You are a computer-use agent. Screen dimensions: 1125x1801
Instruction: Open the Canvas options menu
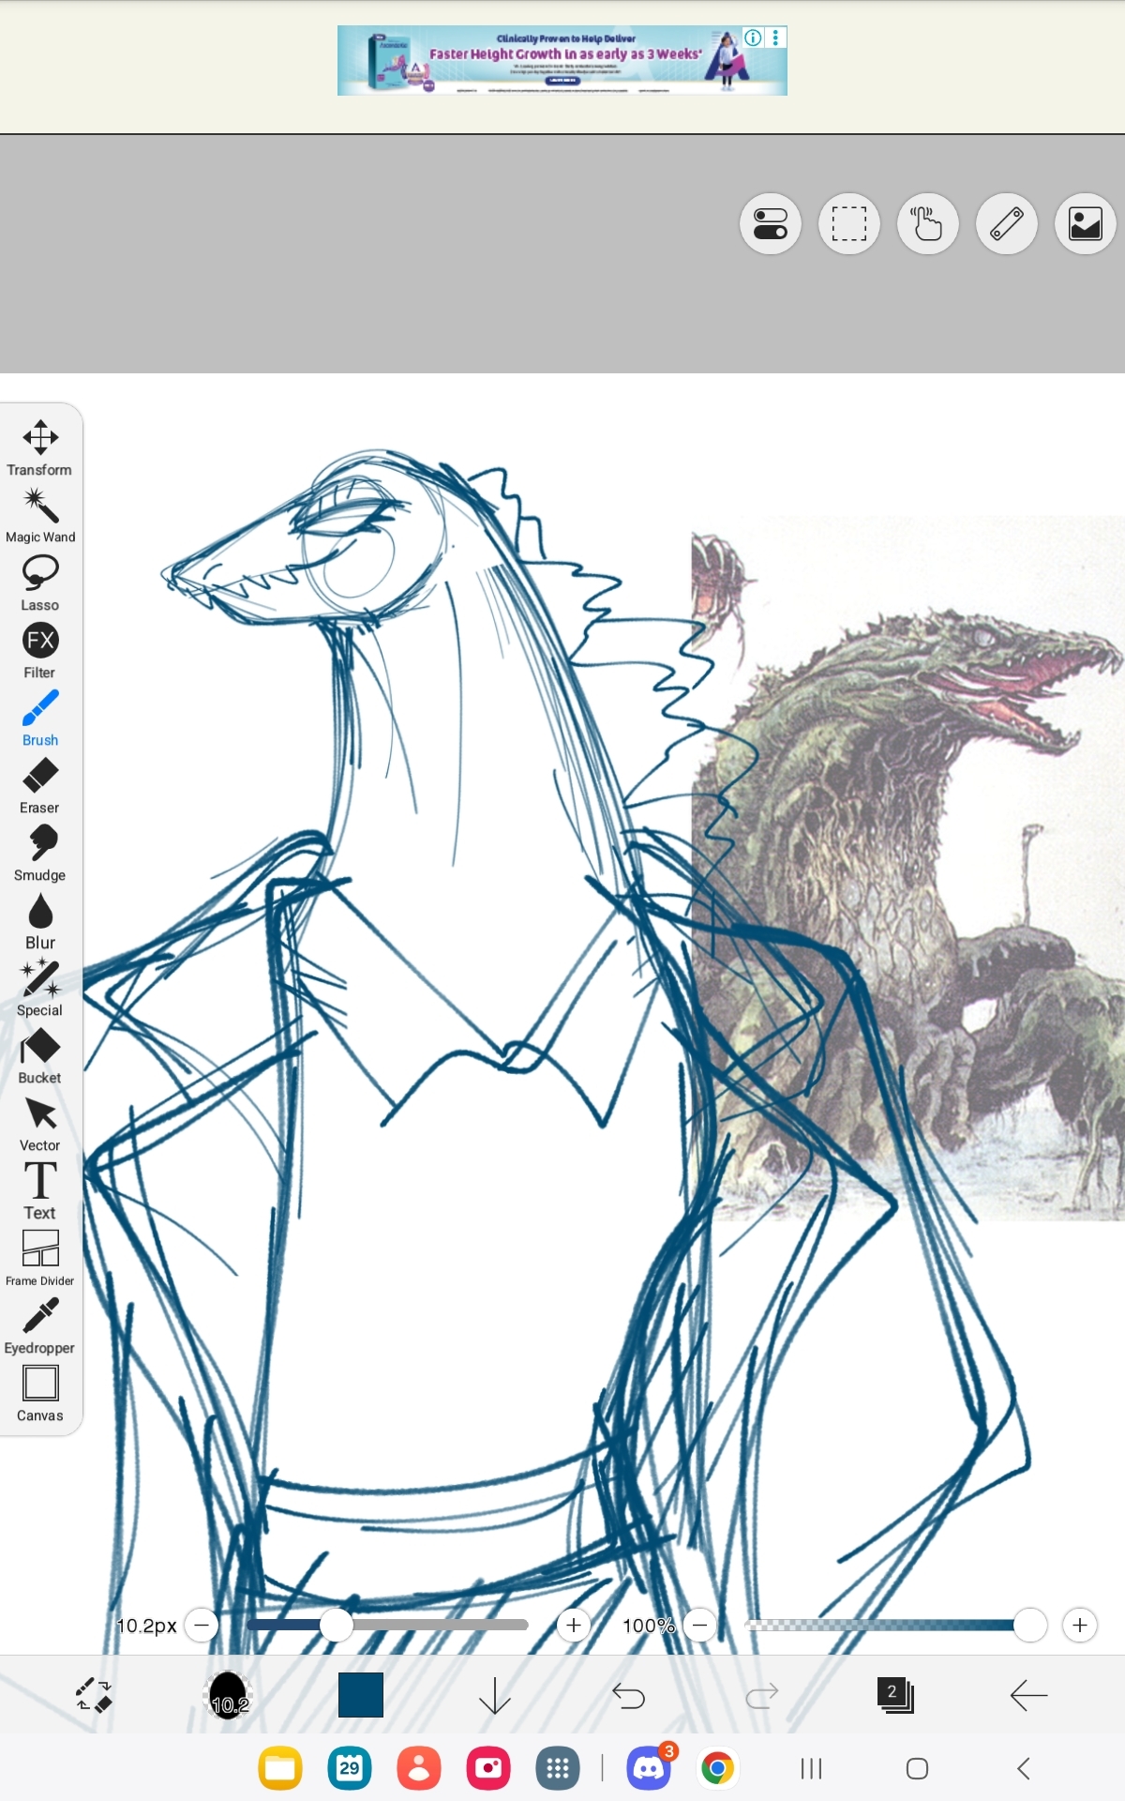(x=40, y=1393)
